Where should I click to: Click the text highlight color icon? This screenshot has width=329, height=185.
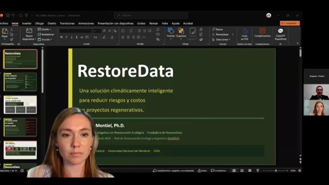[104, 37]
